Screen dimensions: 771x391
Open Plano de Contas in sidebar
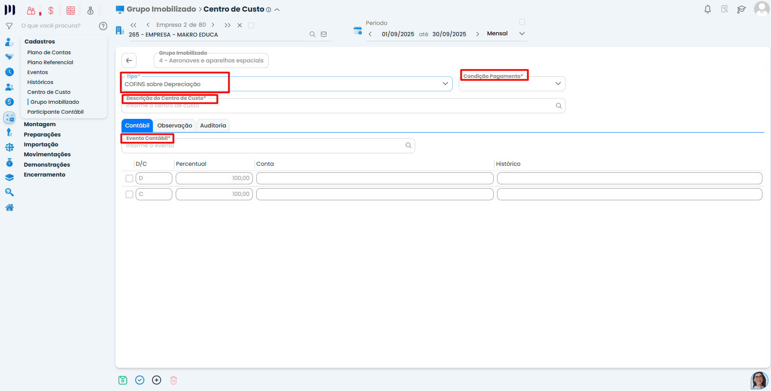49,53
